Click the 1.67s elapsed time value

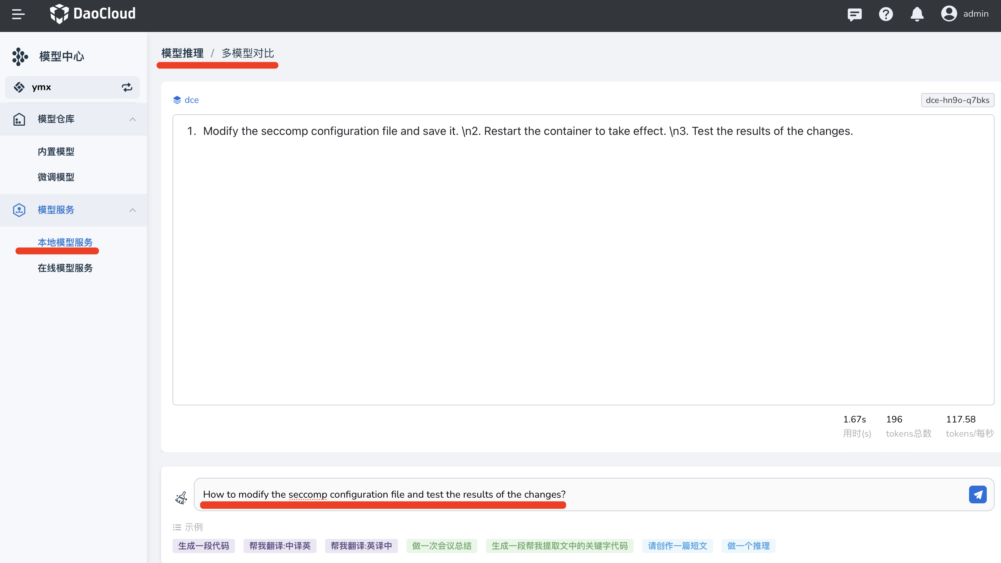tap(854, 420)
